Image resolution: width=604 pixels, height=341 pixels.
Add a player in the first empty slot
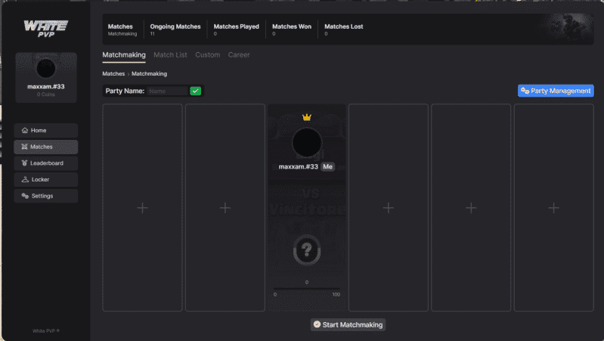point(142,208)
